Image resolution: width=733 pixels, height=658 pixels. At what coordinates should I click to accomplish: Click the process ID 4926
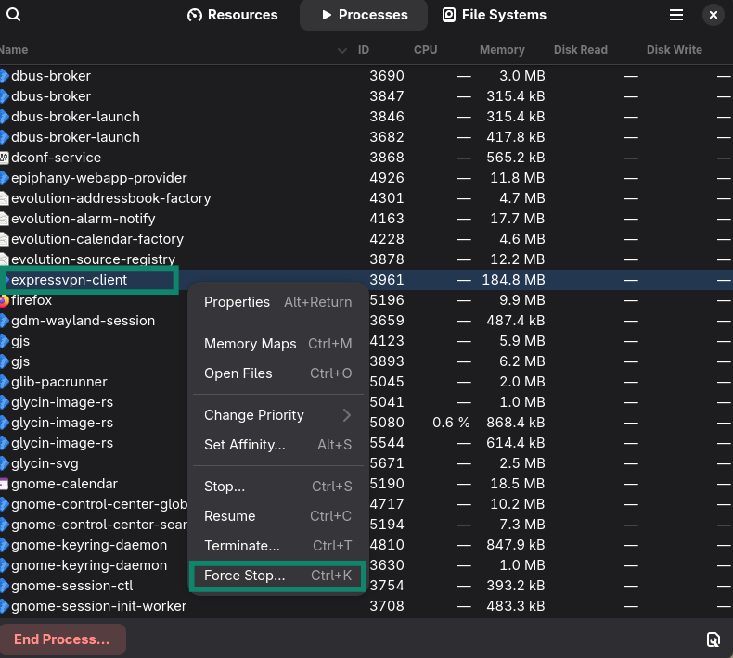click(x=387, y=178)
